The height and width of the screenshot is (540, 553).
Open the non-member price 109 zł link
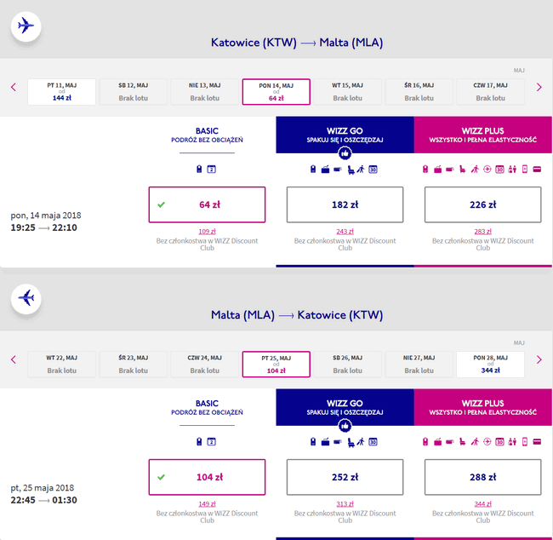207,232
